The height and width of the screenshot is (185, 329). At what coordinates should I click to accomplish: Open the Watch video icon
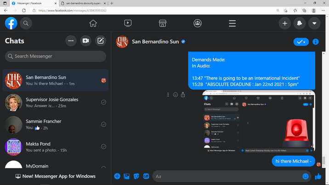[128, 23]
